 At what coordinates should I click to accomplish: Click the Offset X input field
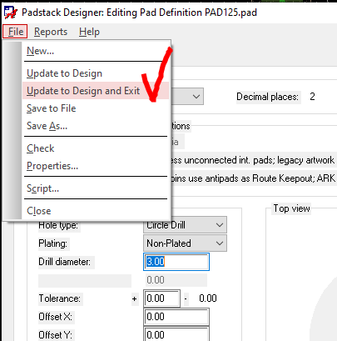click(x=176, y=317)
